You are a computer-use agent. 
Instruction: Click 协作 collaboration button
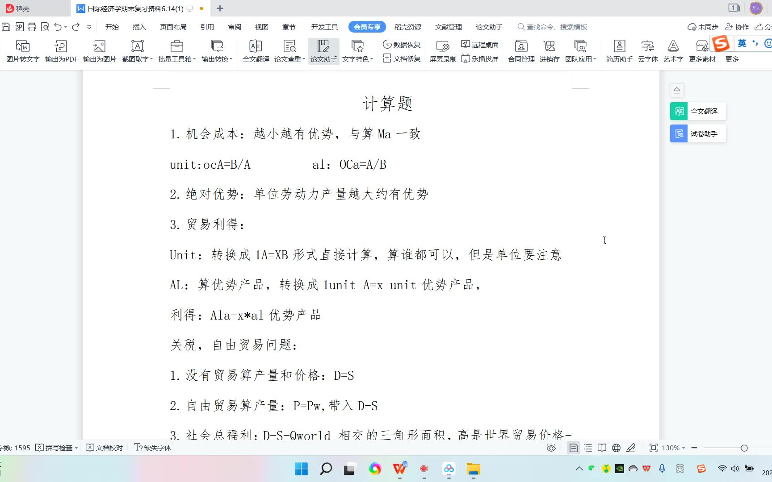tap(737, 27)
